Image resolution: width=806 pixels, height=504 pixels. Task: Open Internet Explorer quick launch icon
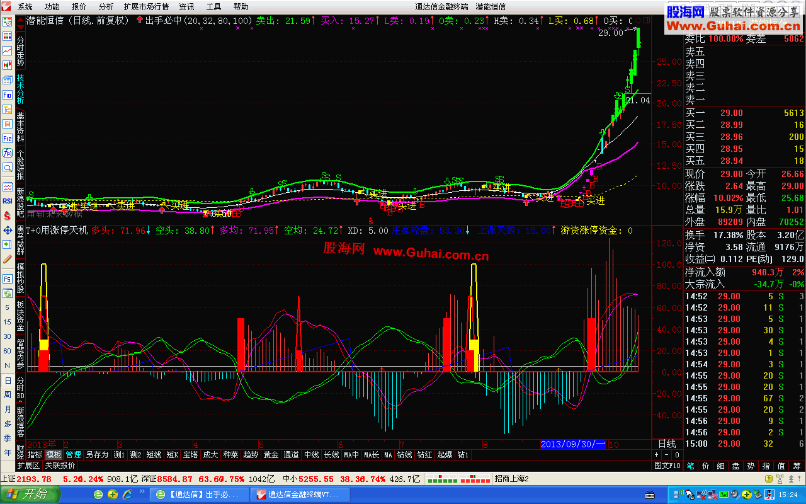point(127,495)
